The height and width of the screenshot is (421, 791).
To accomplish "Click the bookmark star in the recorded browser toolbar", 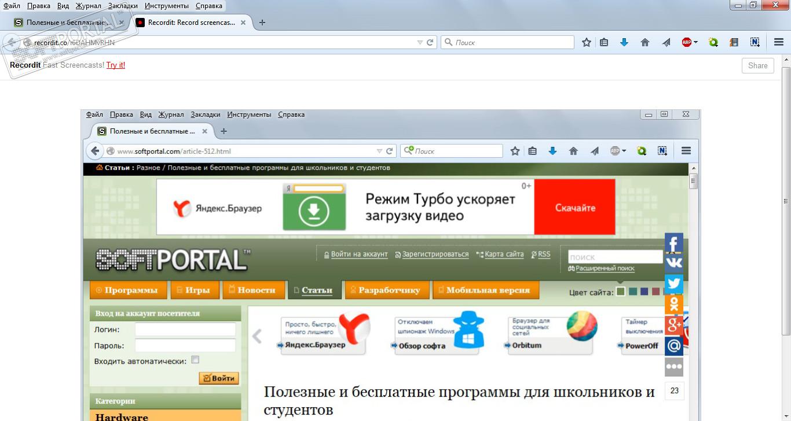I will pos(515,151).
